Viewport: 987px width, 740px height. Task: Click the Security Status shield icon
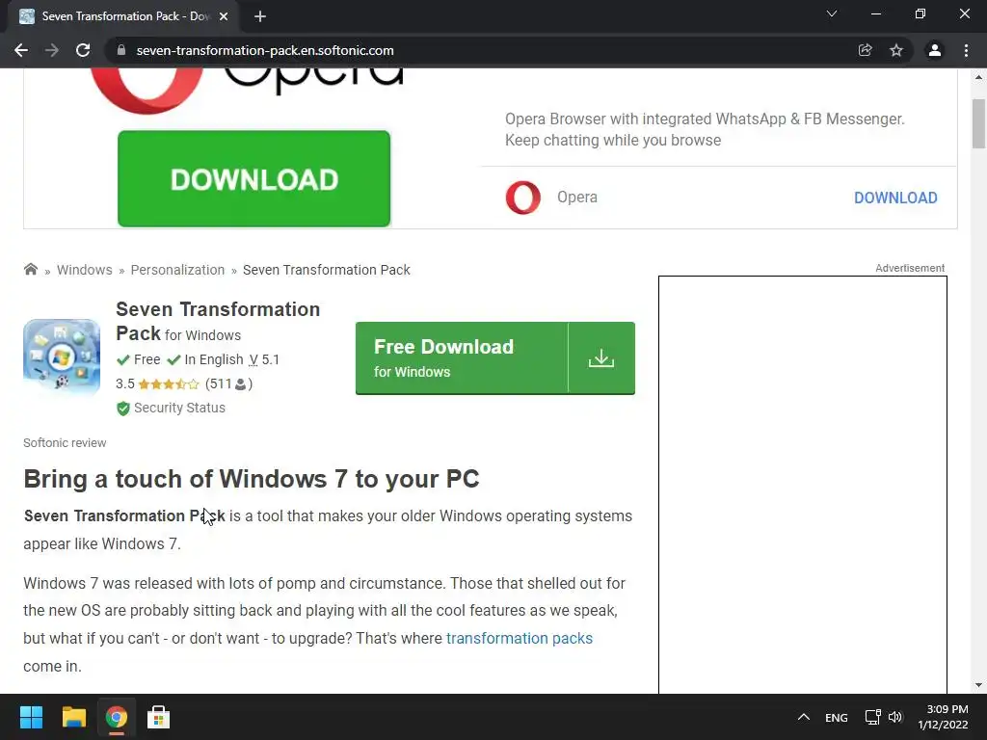point(123,409)
